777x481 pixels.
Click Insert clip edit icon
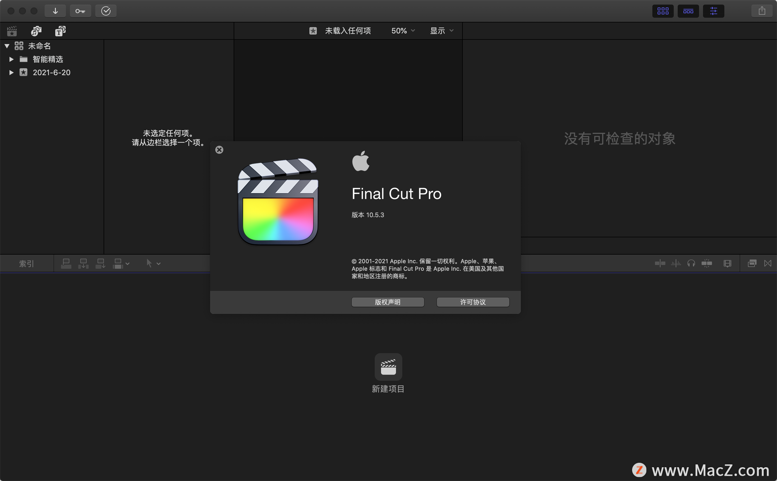click(83, 264)
